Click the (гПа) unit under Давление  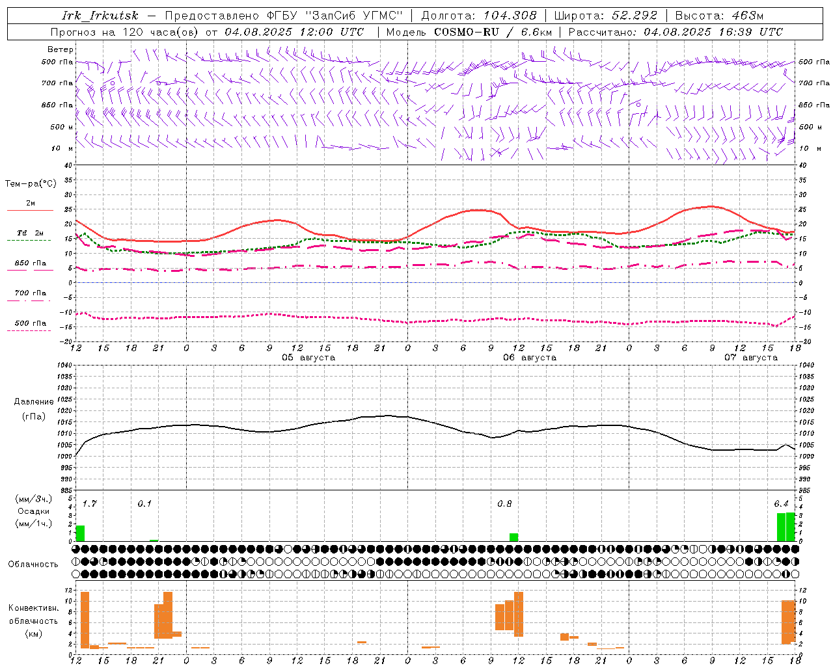[x=34, y=417]
